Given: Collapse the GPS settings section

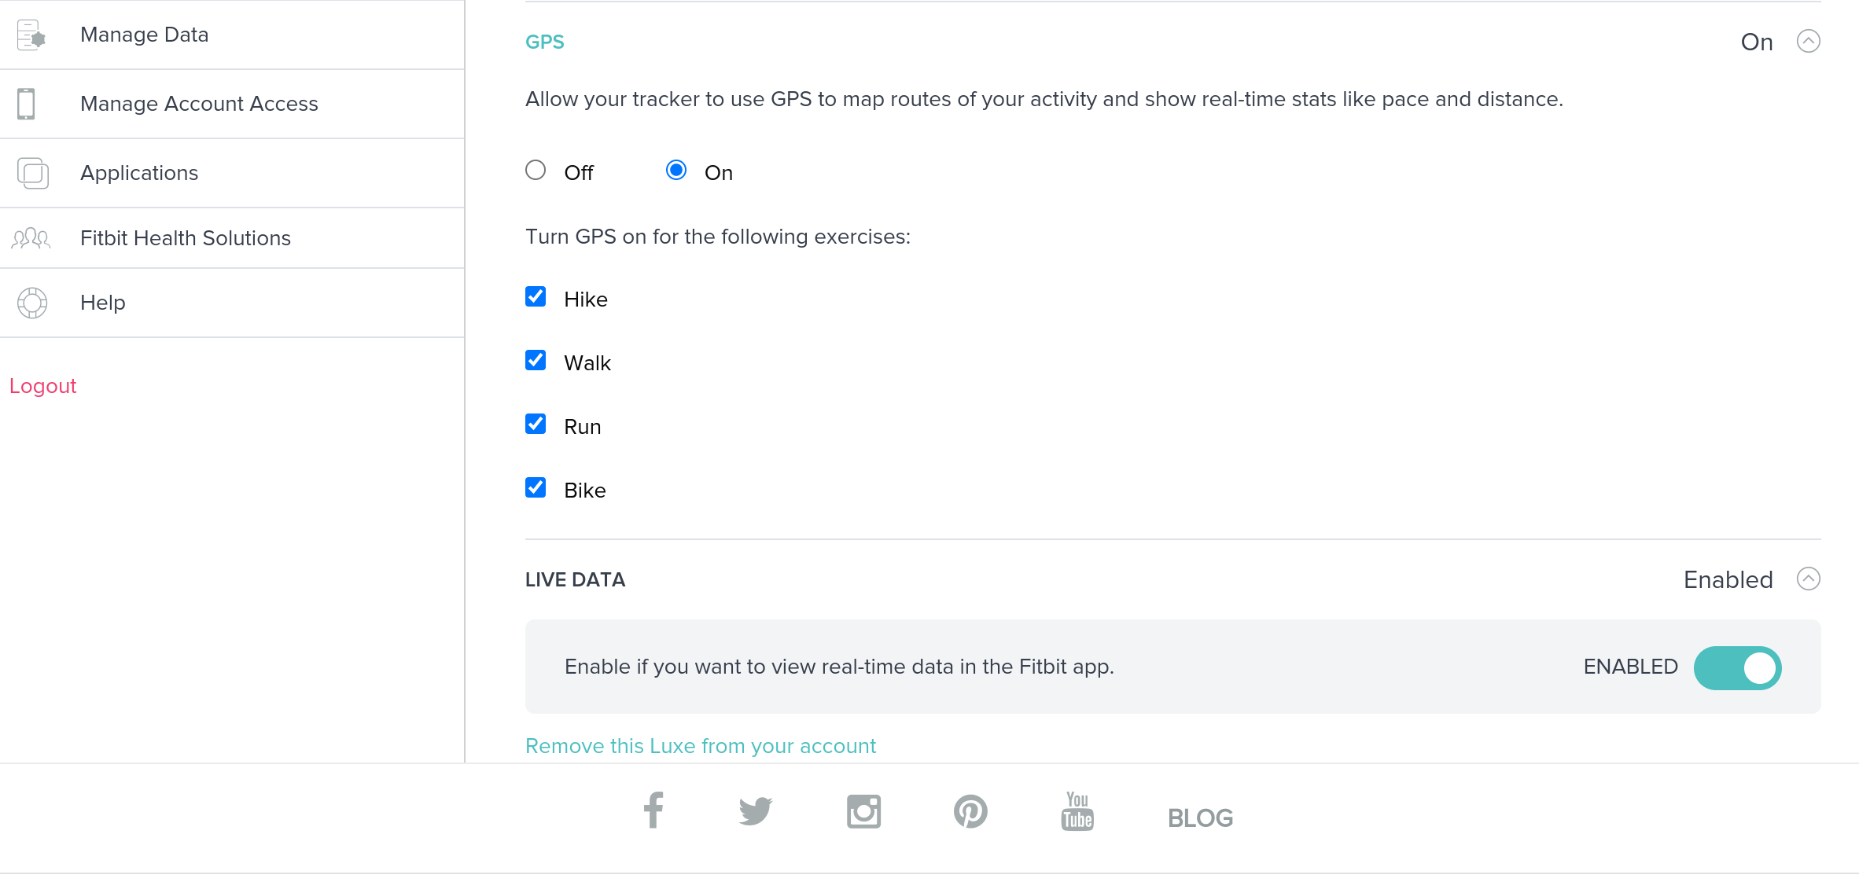Looking at the screenshot, I should click(1810, 40).
